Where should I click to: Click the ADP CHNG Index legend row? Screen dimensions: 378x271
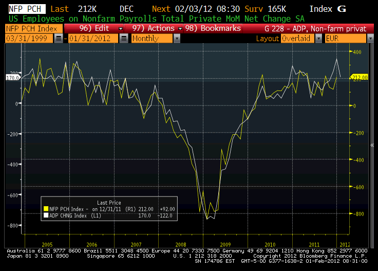click(108, 215)
